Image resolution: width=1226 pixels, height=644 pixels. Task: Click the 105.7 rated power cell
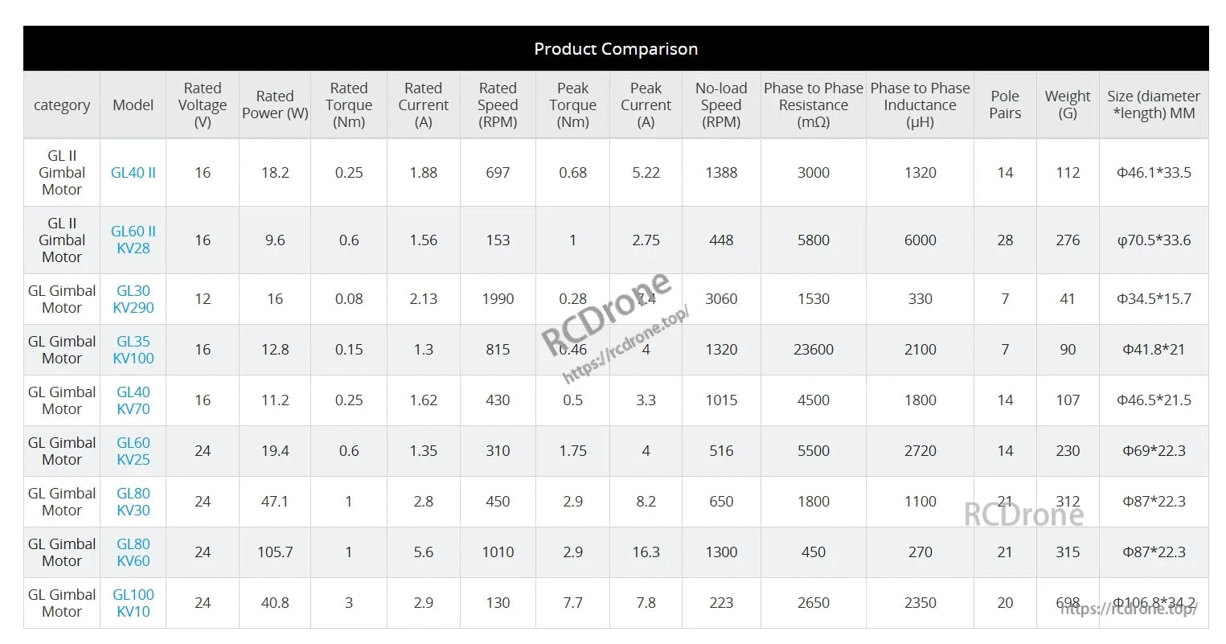click(x=275, y=552)
